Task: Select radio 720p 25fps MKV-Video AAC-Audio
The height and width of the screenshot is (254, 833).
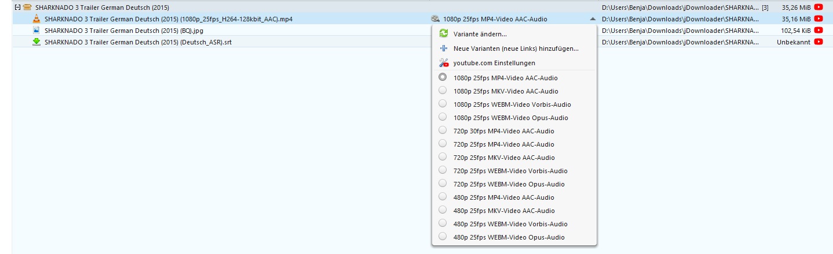Action: (x=443, y=156)
